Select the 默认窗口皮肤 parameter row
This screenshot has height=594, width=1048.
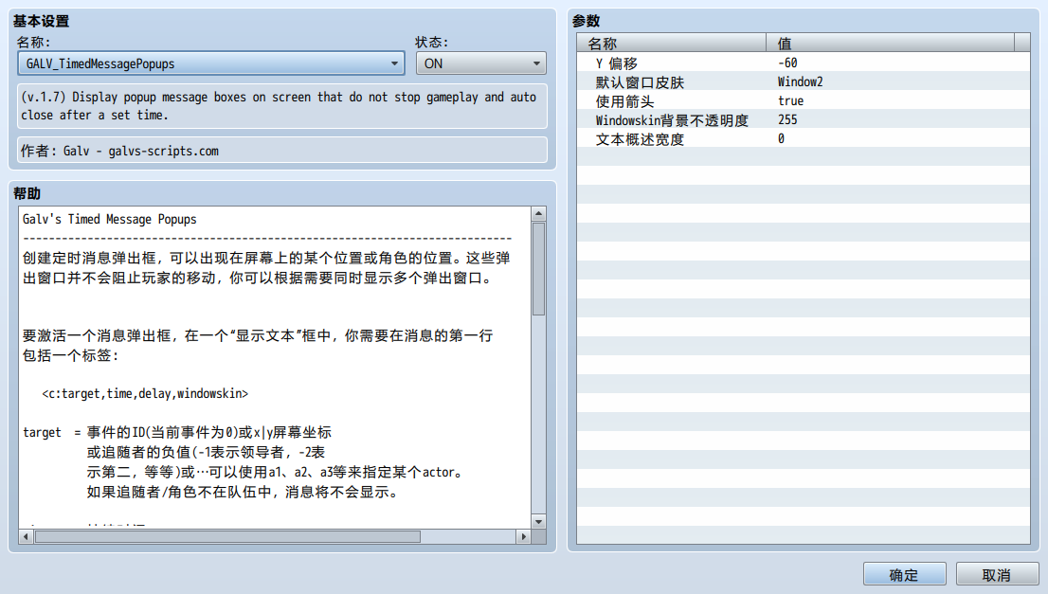[803, 81]
